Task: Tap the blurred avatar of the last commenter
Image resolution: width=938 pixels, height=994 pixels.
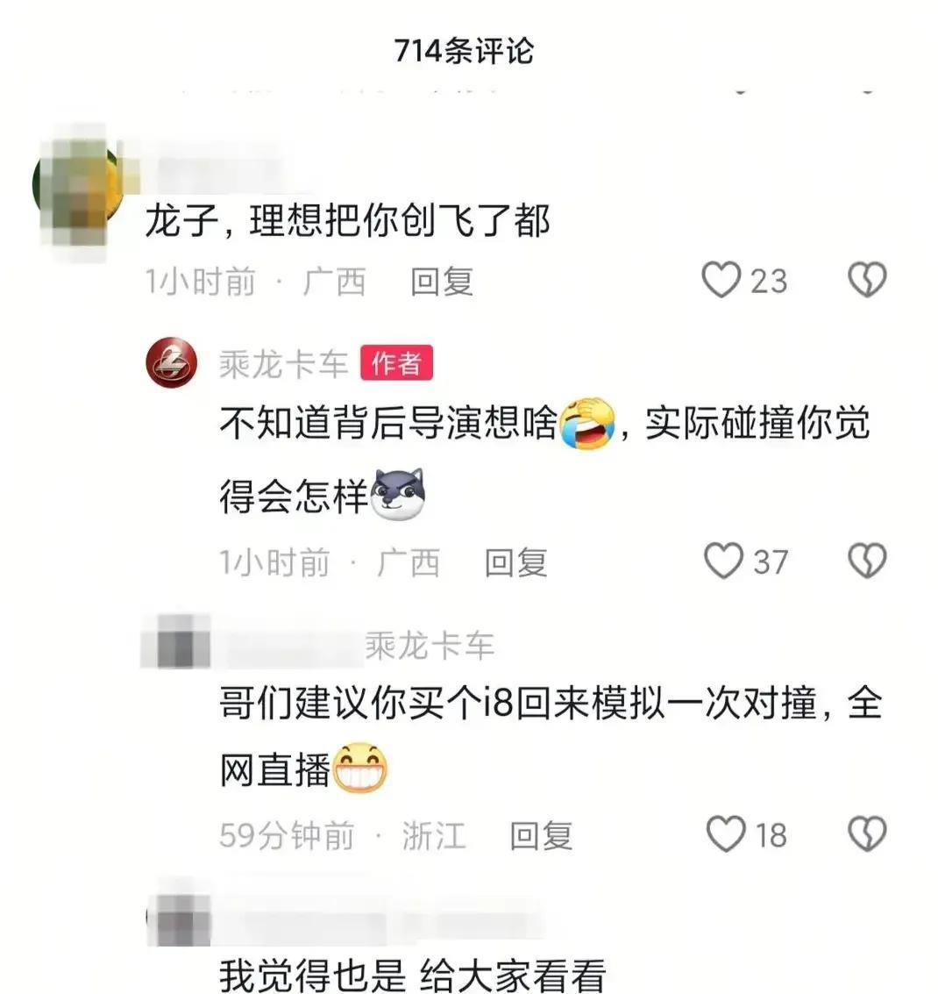Action: click(x=179, y=919)
